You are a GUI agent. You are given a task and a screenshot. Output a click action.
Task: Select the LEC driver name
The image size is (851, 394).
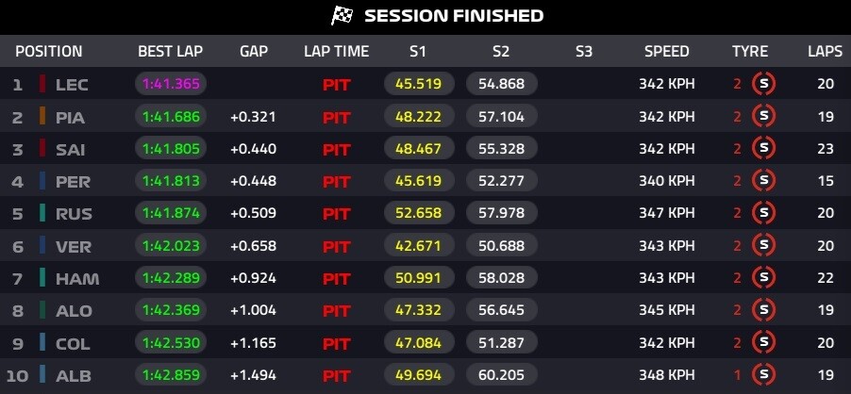[73, 85]
